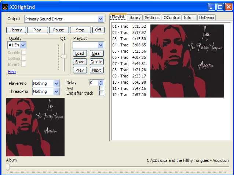Select track "02 - Trac" 3:17.97
This screenshot has height=175, width=234.
129,33
